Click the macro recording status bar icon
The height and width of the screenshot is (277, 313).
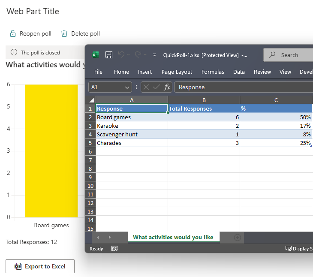point(114,248)
